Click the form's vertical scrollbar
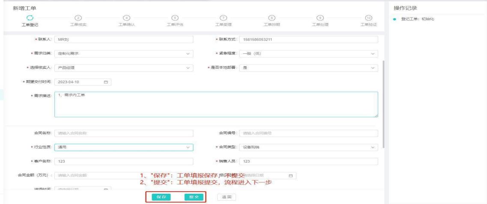 pos(383,102)
